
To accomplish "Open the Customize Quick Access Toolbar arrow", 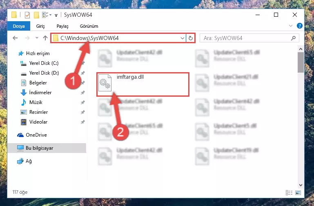I will point(56,15).
